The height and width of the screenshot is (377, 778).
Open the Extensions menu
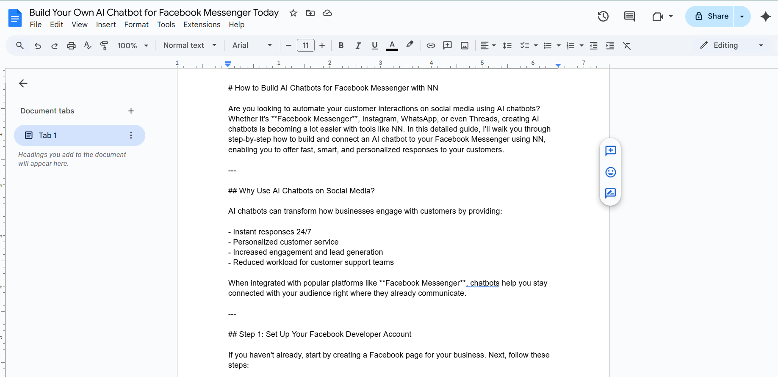(x=202, y=25)
